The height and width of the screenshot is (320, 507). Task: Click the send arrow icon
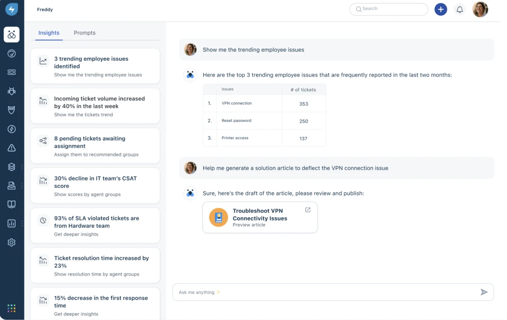[484, 292]
